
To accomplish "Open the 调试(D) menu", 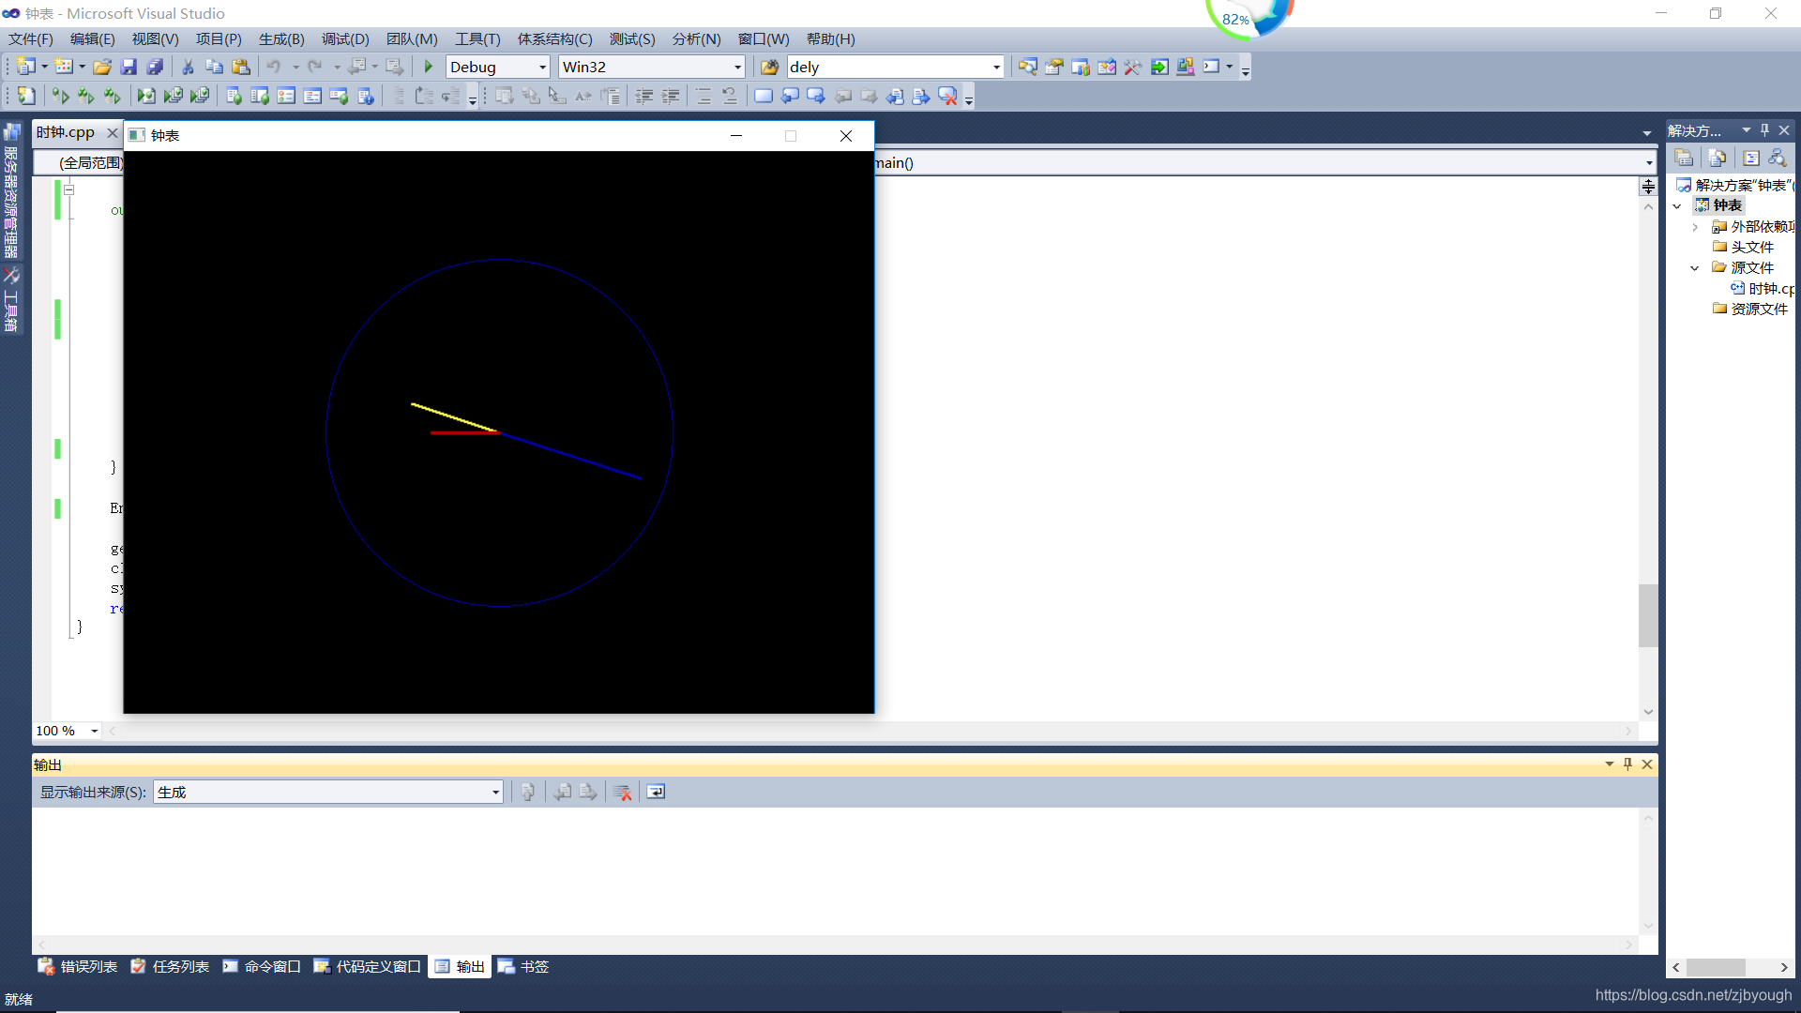I will (x=344, y=38).
